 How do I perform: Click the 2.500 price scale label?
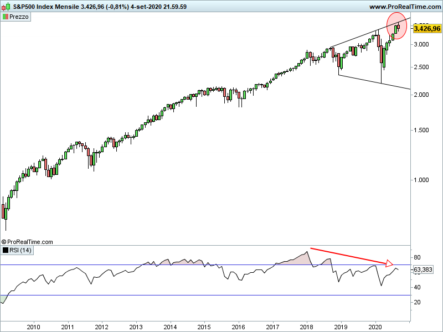[x=421, y=67]
